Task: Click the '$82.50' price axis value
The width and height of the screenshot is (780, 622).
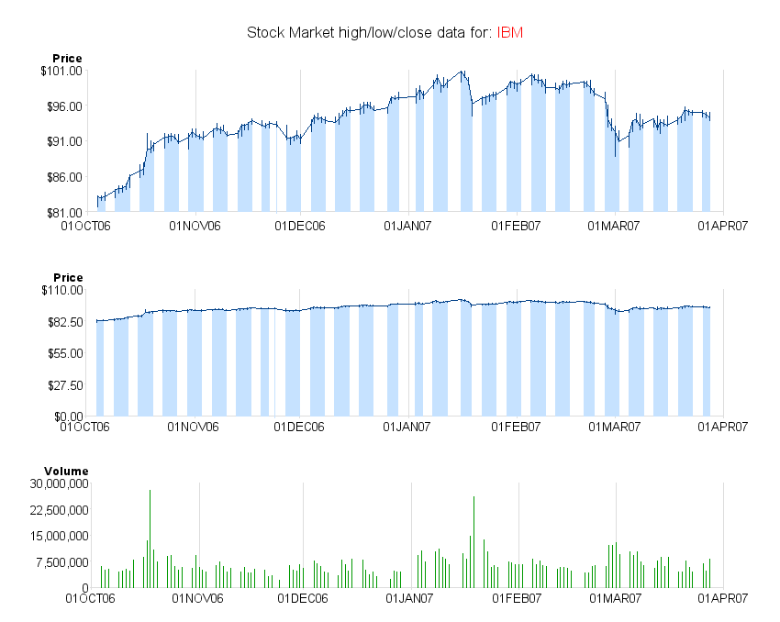Action: point(65,322)
